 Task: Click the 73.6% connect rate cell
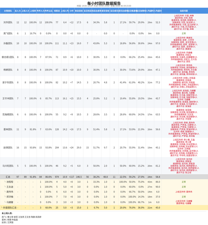[x=132, y=70]
